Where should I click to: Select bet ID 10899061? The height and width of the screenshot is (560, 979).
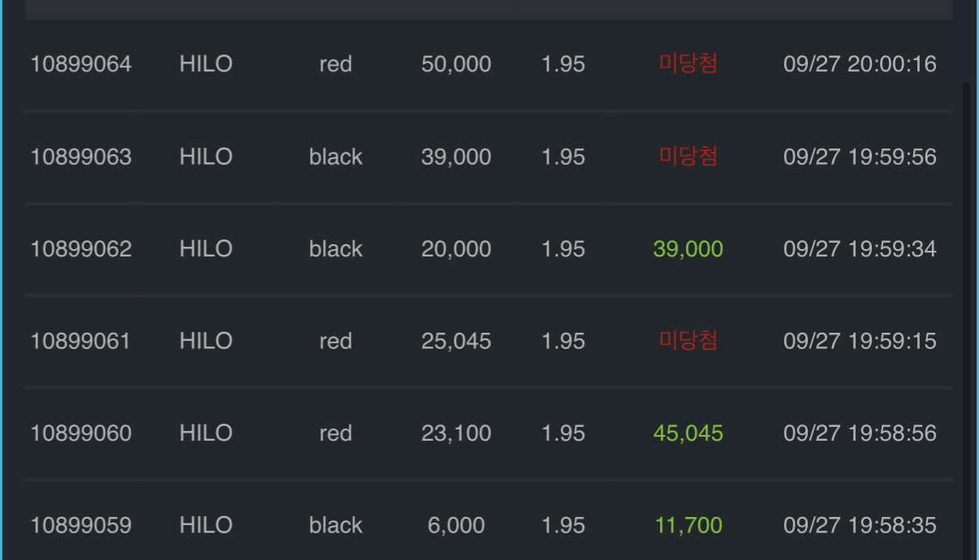click(80, 341)
